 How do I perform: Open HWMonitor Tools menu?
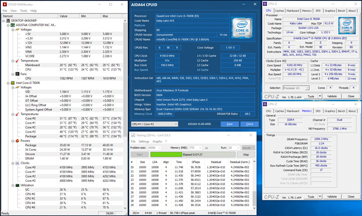point(24,11)
